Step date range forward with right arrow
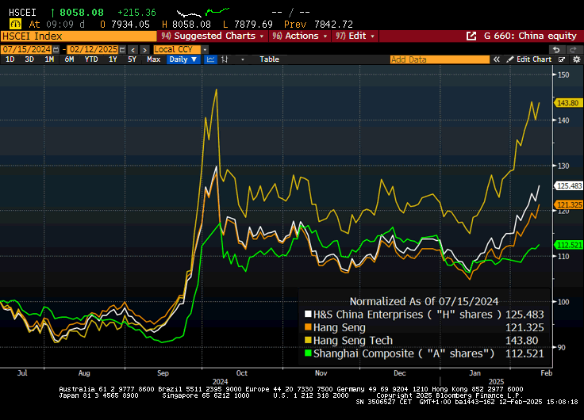 tap(145, 49)
